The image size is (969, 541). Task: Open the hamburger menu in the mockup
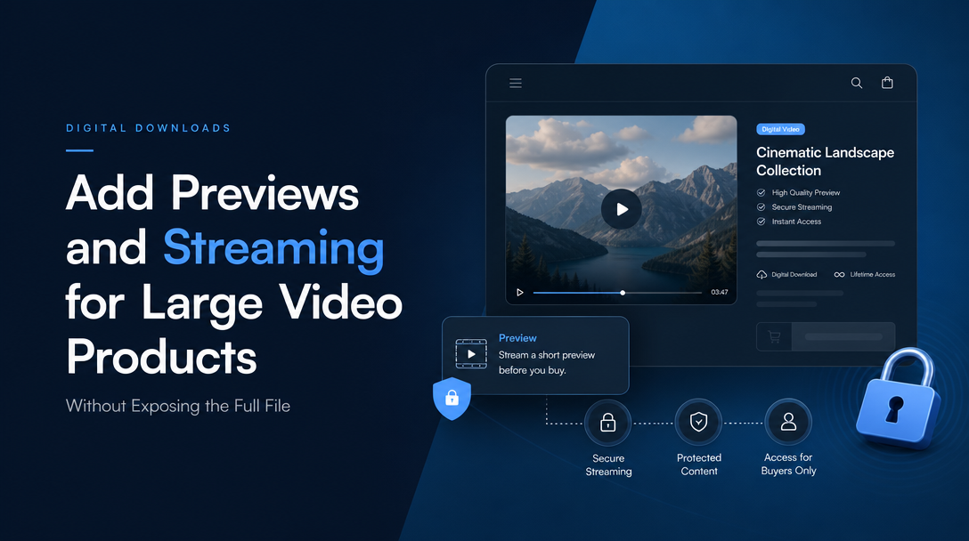click(516, 83)
